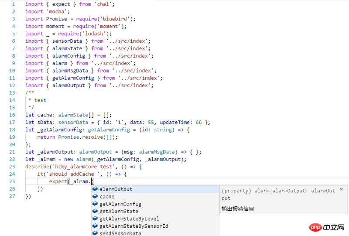The image size is (349, 236).
Task: Click the 'test' comment text
Action: (x=40, y=100)
